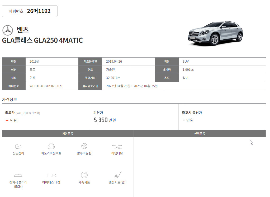
Task: Click the year value 2019년
Action: (x=34, y=62)
